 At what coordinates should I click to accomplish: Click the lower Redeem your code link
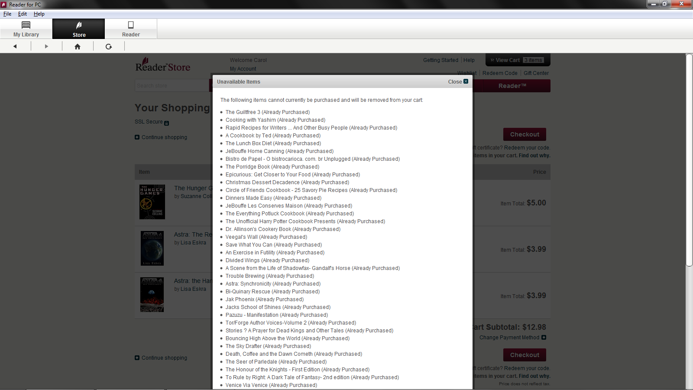[527, 368]
